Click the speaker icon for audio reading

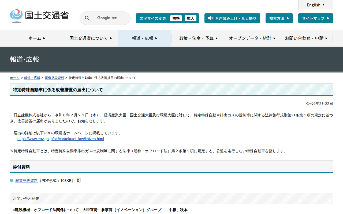(210, 18)
